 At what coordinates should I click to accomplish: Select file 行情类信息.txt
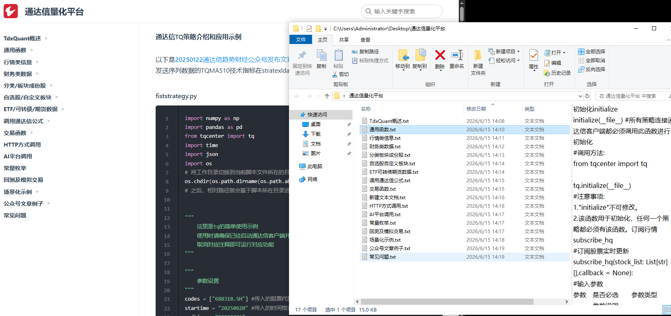385,138
